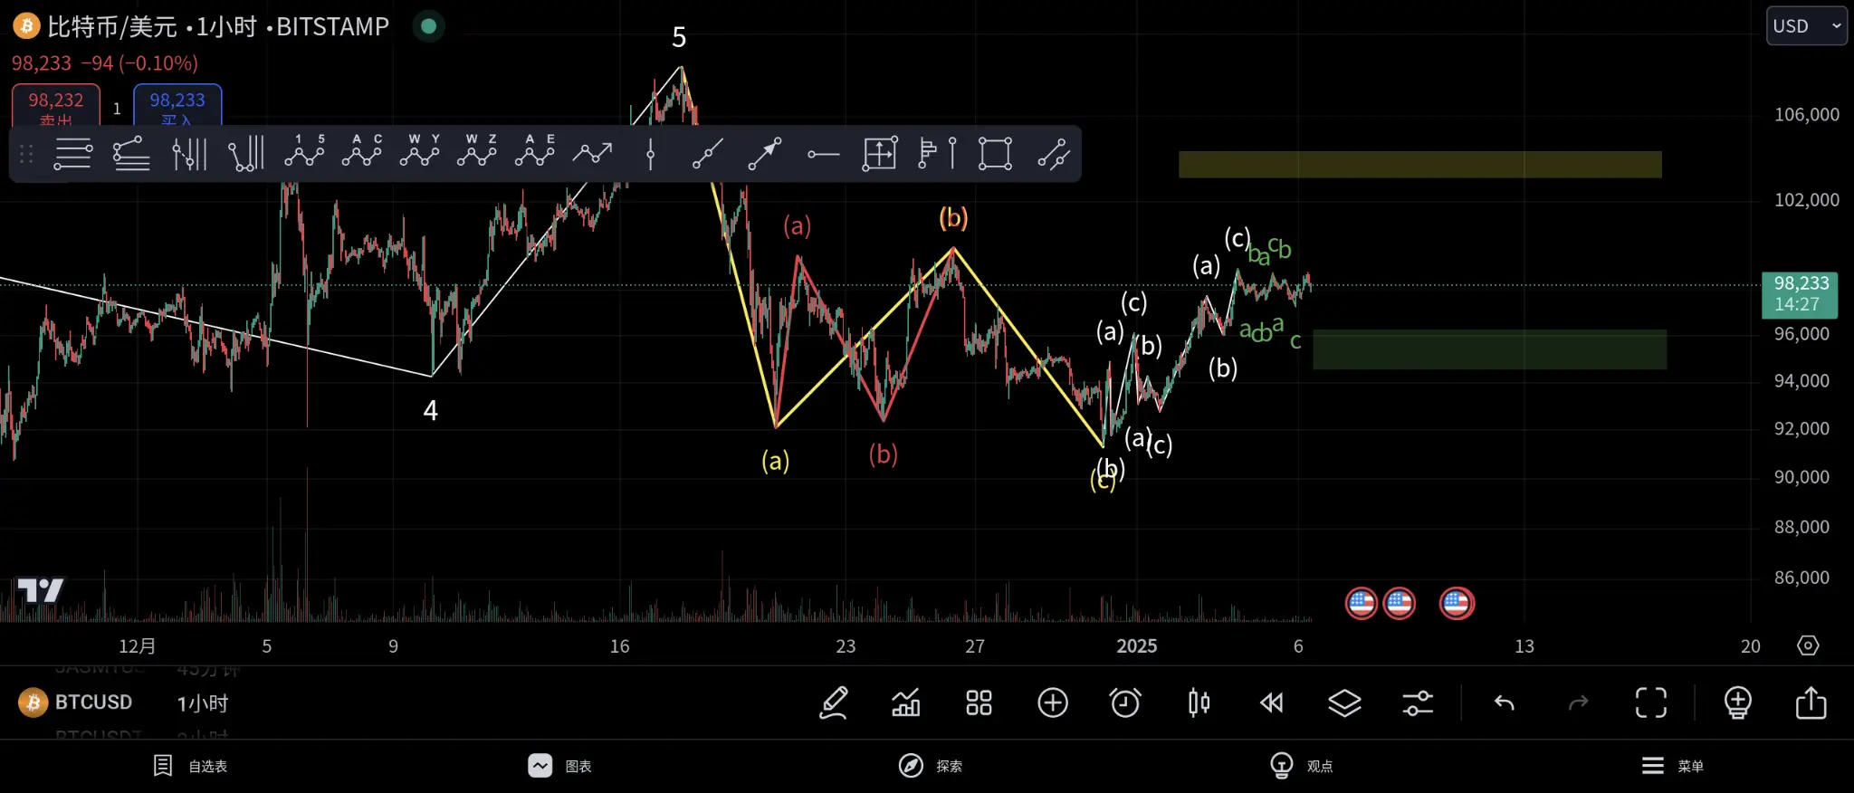Open the symbol search for BTCUSD
This screenshot has height=793, width=1854.
click(x=77, y=702)
